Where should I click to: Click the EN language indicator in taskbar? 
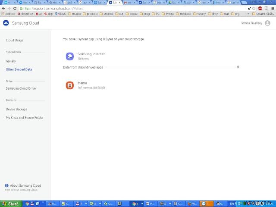pos(232,204)
